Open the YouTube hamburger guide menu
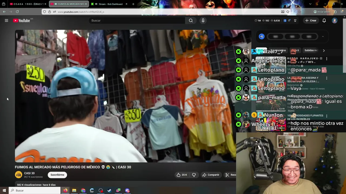 click(6, 20)
